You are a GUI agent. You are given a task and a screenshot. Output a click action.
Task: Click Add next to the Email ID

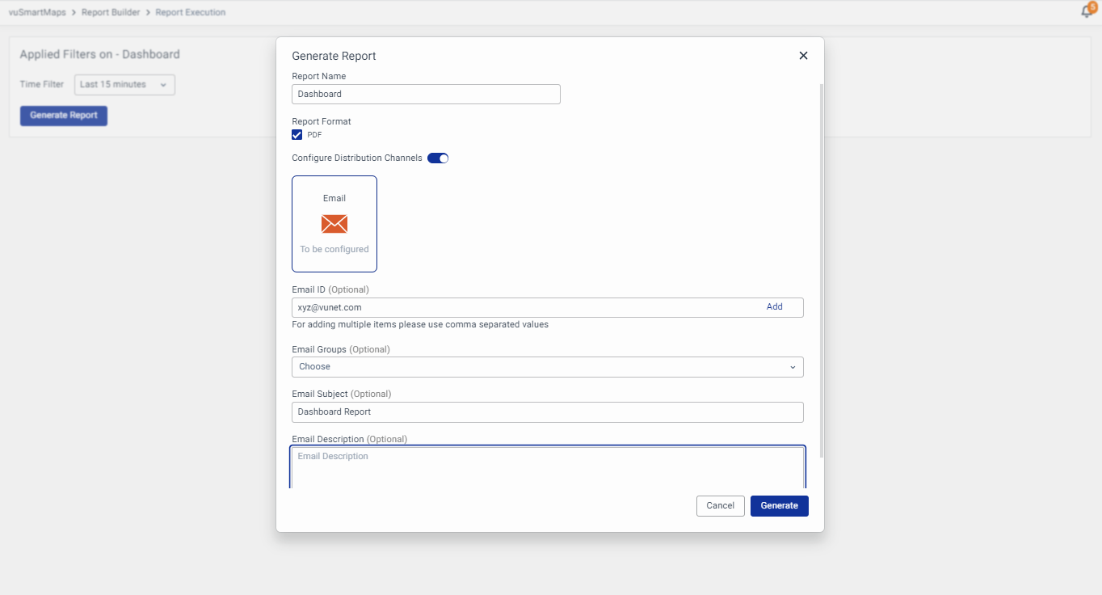[774, 307]
